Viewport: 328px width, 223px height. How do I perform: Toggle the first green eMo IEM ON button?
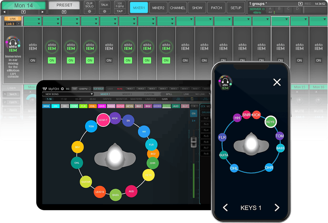click(52, 61)
